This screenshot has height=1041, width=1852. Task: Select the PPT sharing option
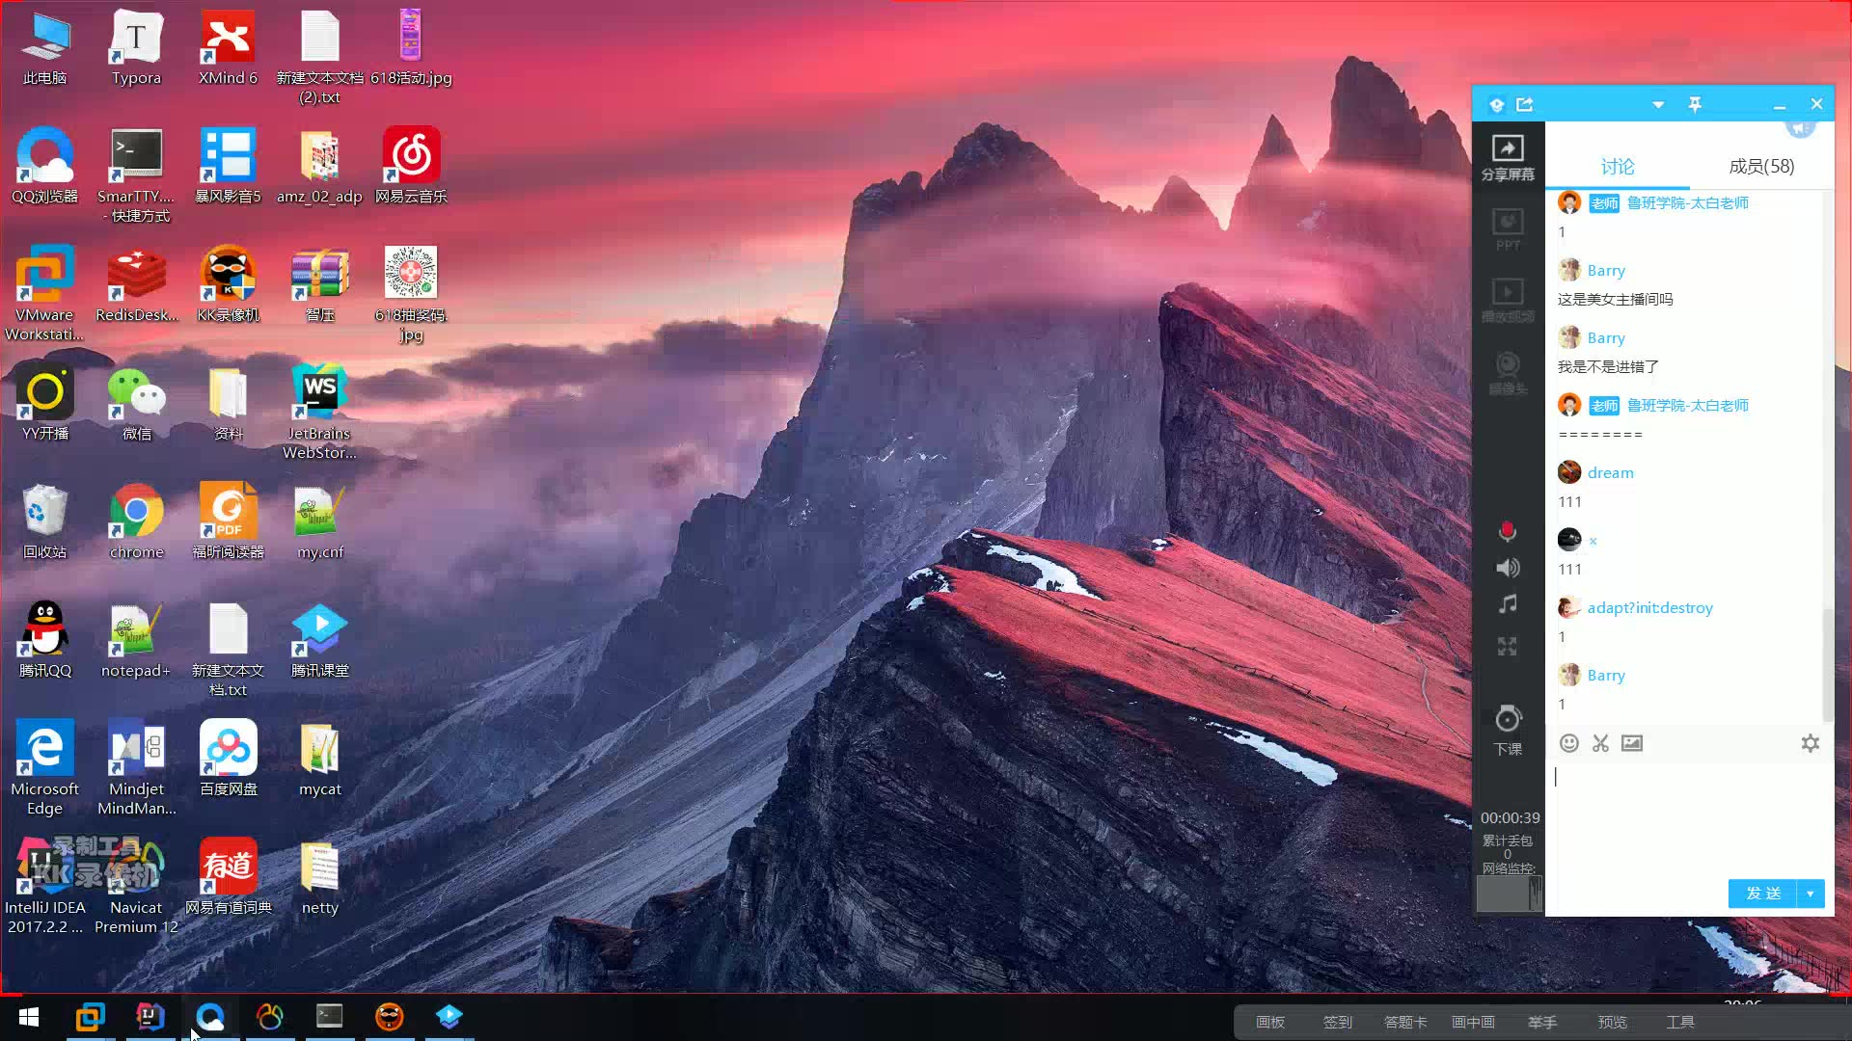point(1508,229)
